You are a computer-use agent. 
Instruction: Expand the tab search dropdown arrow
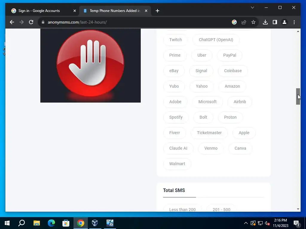pos(252,7)
